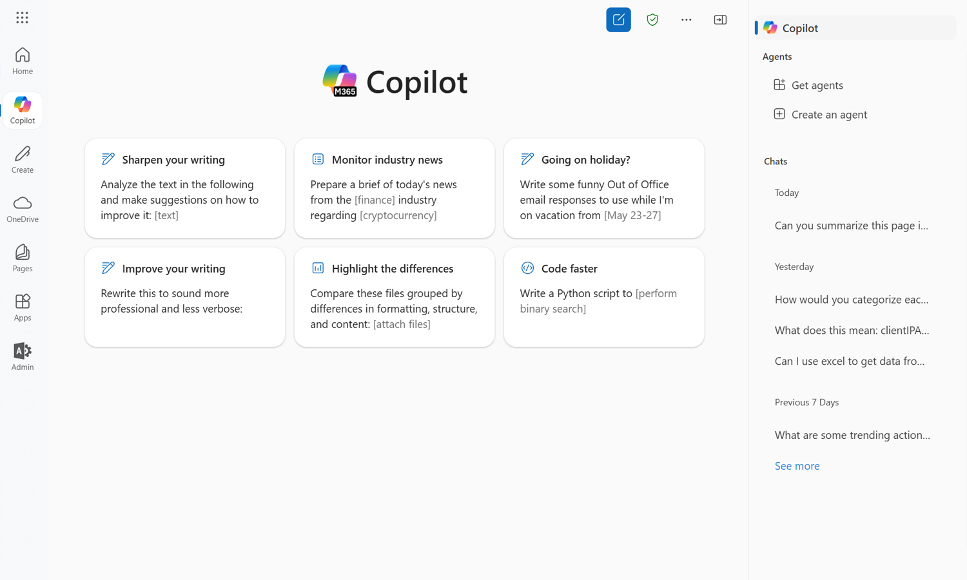Click the 'Sharpen your writing' card
The width and height of the screenshot is (967, 580).
tap(184, 188)
